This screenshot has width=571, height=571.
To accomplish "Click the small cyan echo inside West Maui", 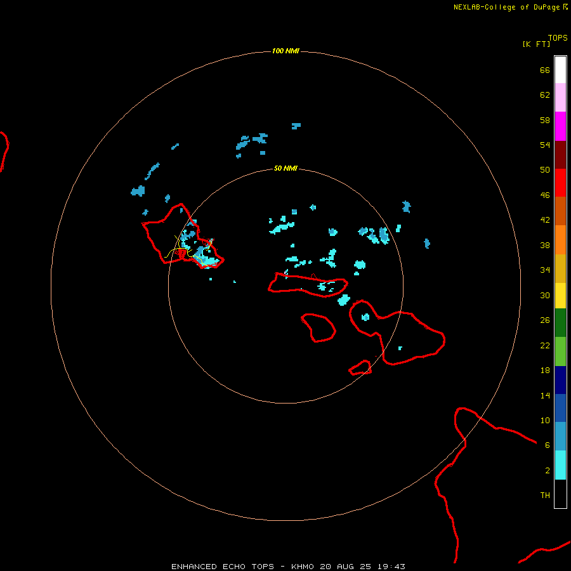I will tap(365, 317).
